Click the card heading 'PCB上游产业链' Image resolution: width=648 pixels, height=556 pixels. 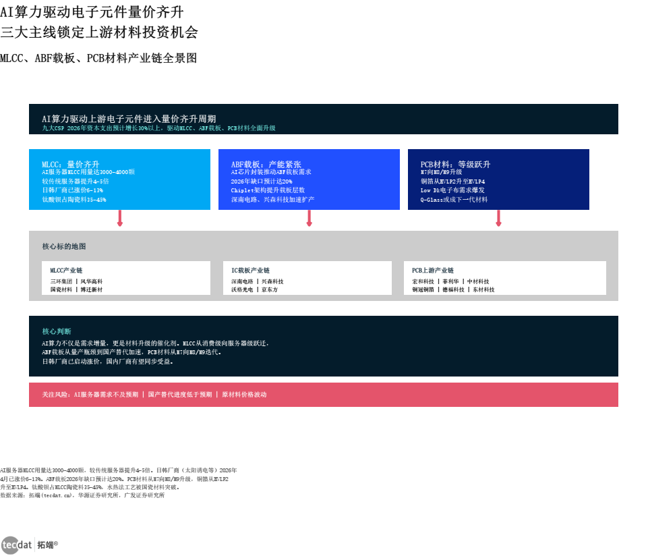click(x=433, y=271)
